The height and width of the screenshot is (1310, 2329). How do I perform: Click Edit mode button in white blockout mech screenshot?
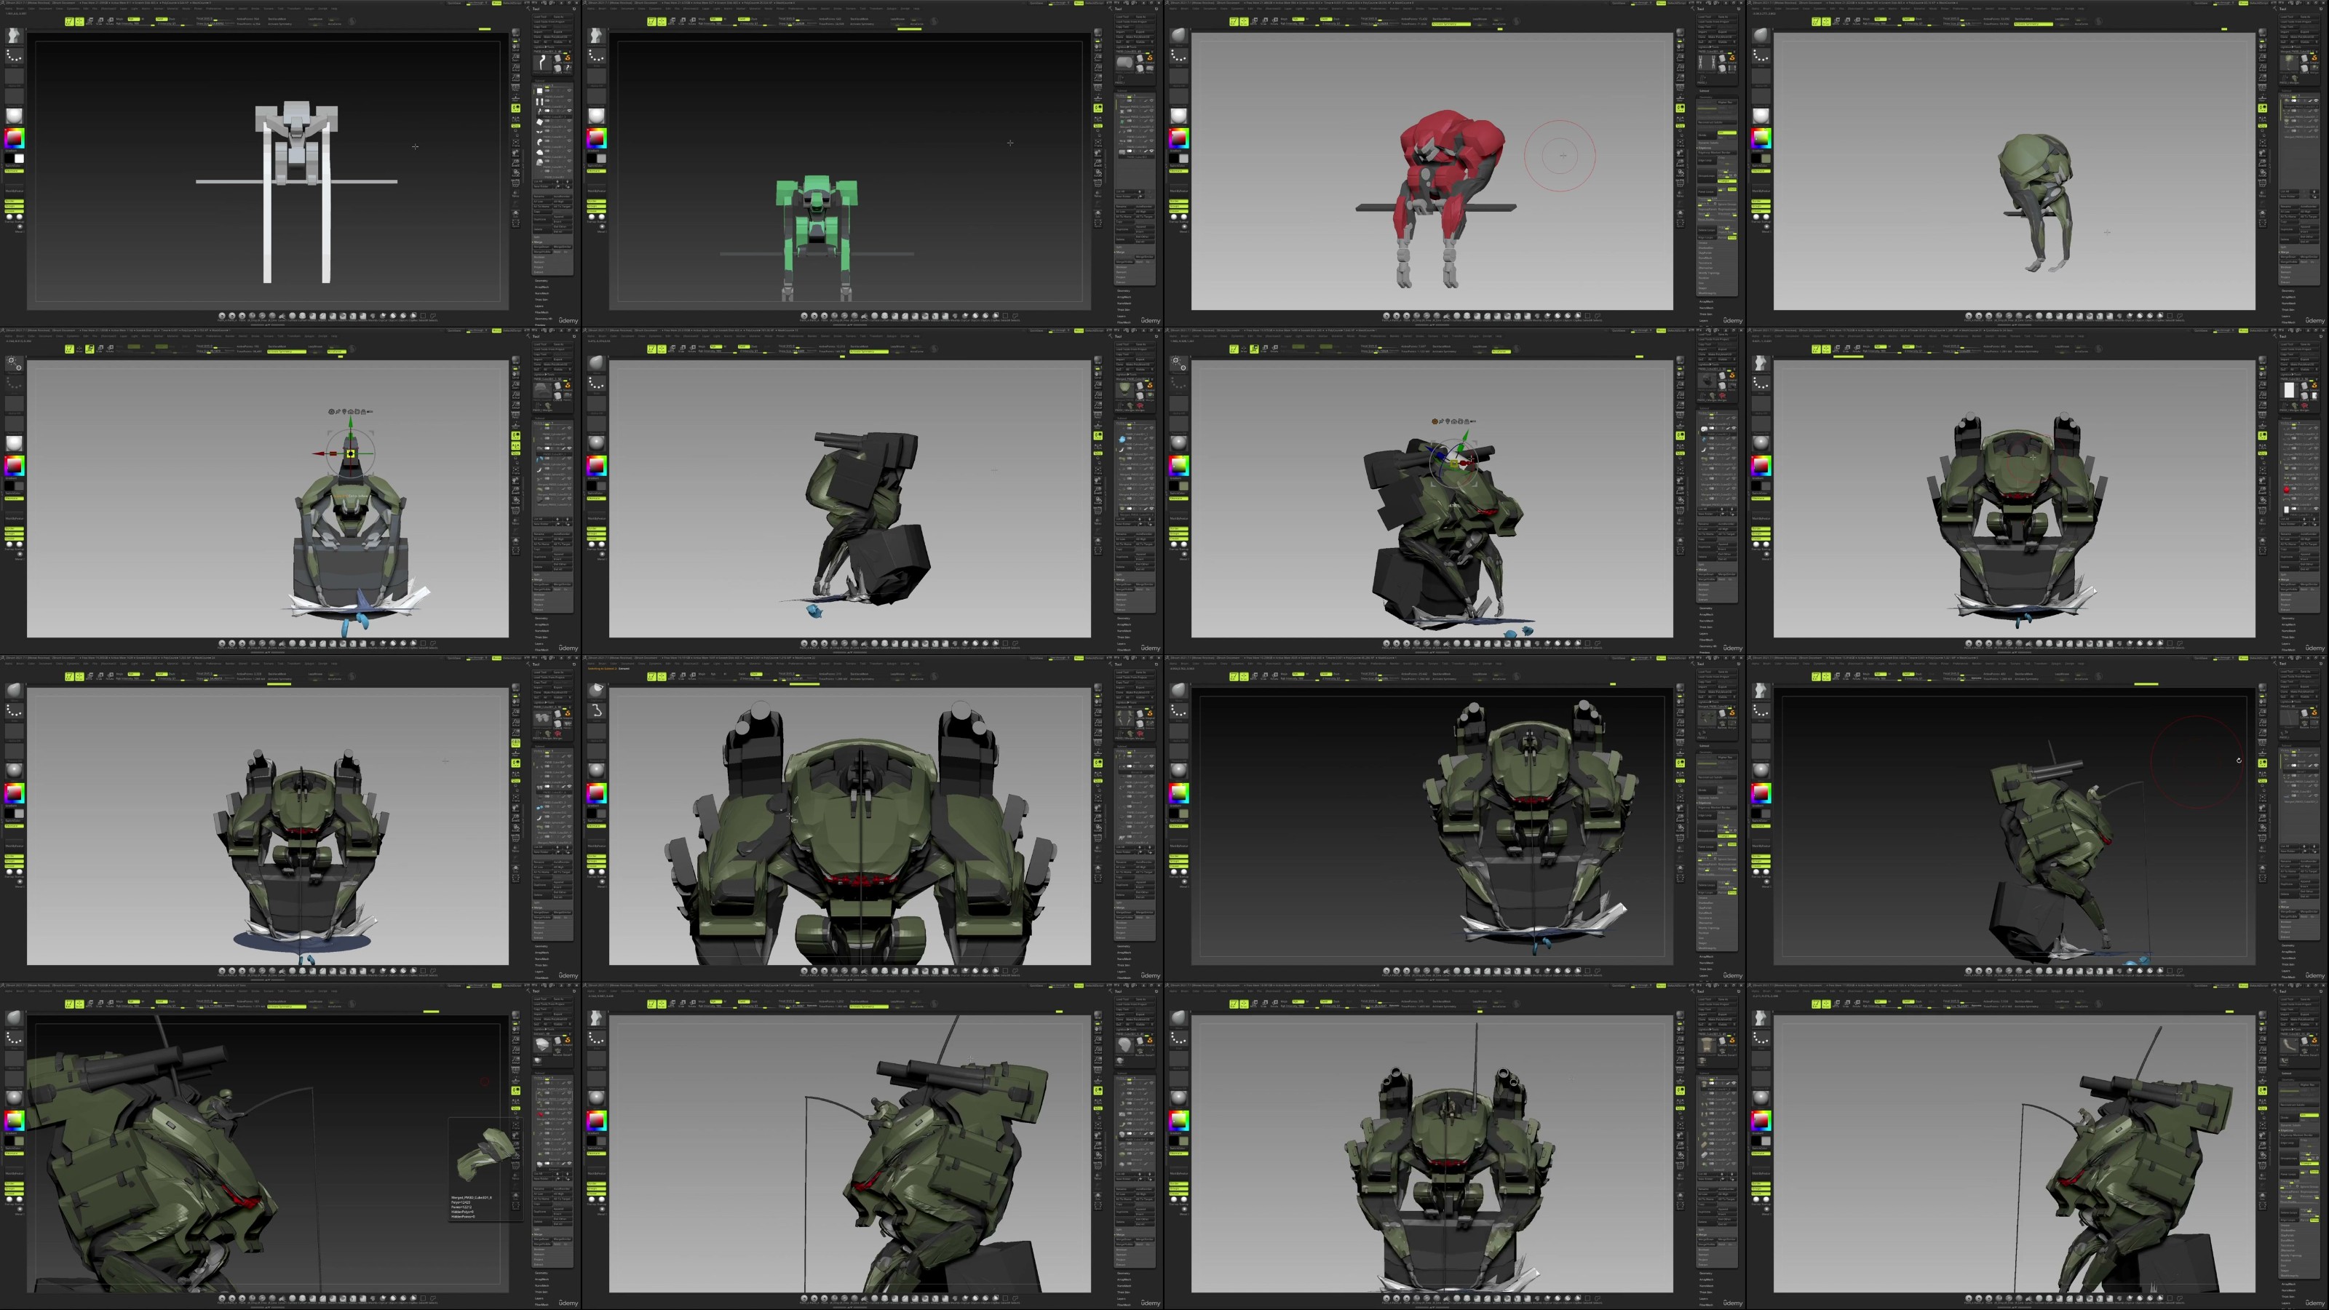(70, 22)
